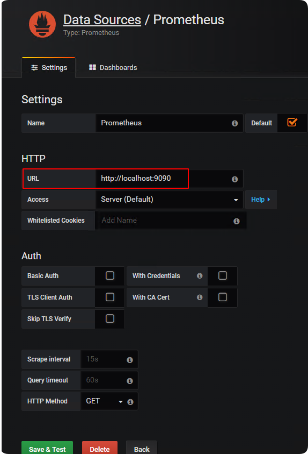Open the Access Server (Default) dropdown
This screenshot has height=454, width=308.
coord(169,200)
